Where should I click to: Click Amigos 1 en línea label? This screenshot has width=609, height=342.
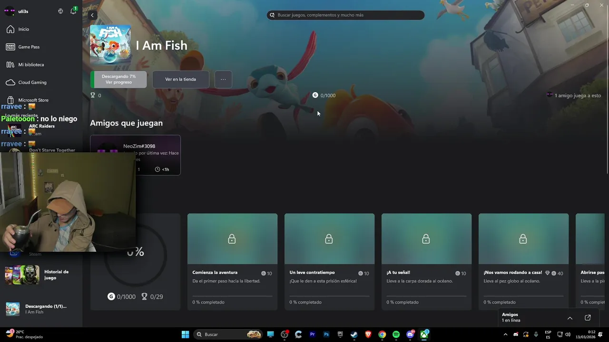511,317
